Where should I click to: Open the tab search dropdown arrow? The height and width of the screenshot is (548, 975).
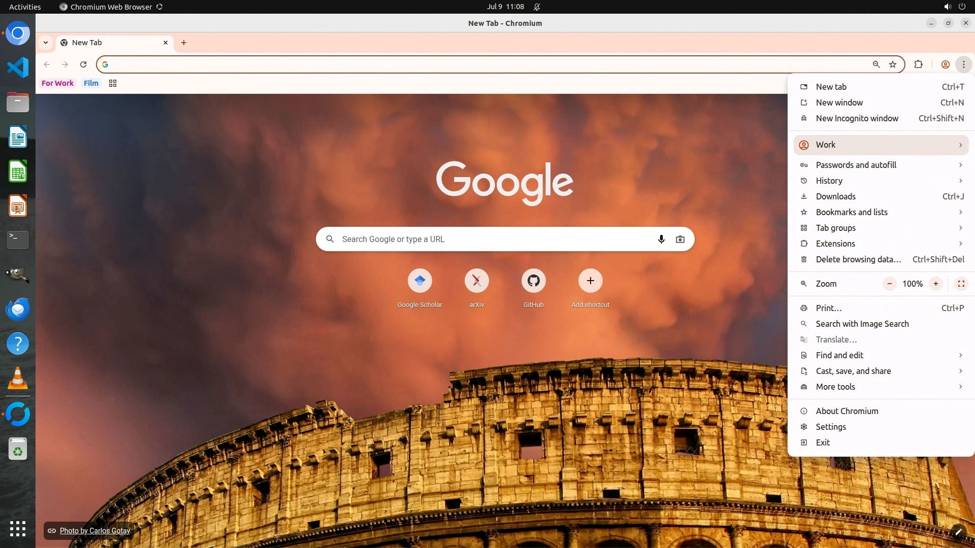46,43
